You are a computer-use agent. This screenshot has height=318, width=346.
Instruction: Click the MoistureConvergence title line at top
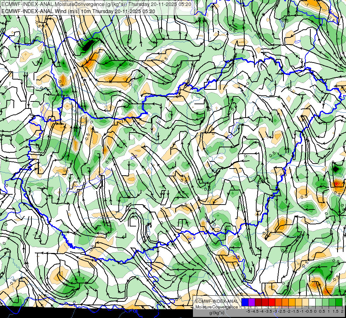coord(96,4)
